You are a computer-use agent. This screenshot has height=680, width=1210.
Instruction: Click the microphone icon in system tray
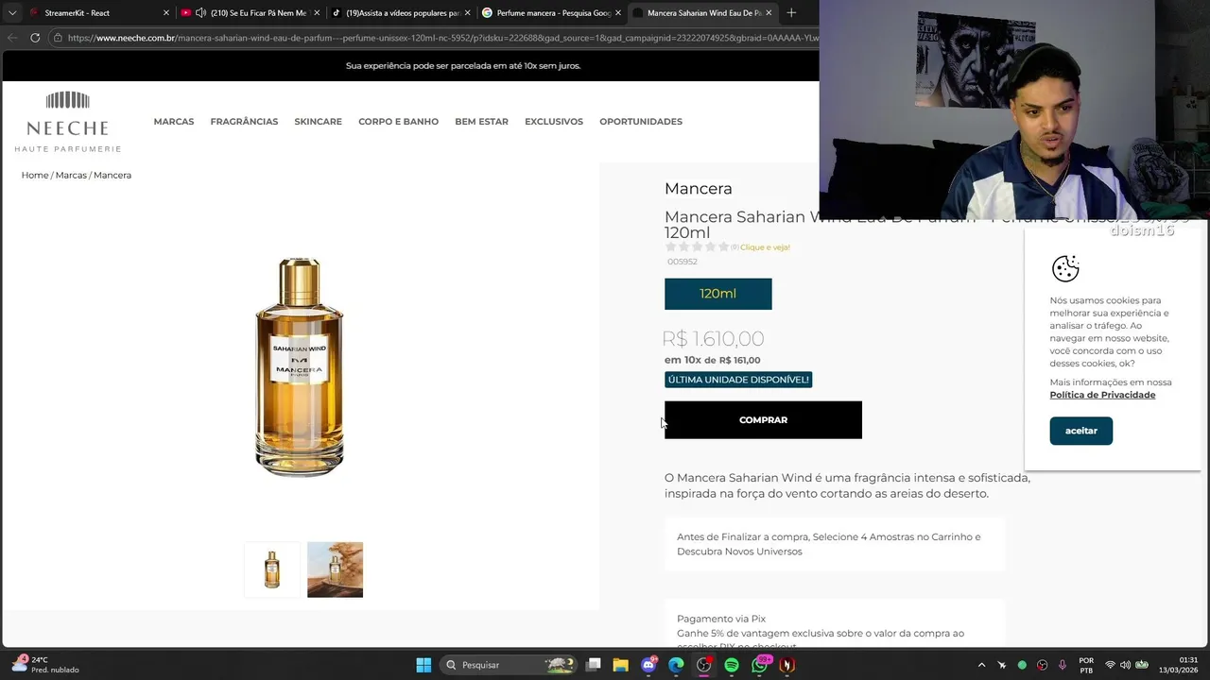click(x=1063, y=665)
